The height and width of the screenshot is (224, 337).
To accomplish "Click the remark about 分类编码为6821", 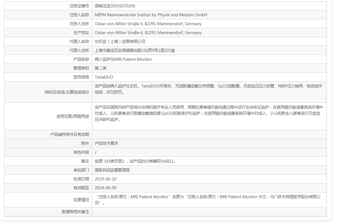I will [x=135, y=161].
